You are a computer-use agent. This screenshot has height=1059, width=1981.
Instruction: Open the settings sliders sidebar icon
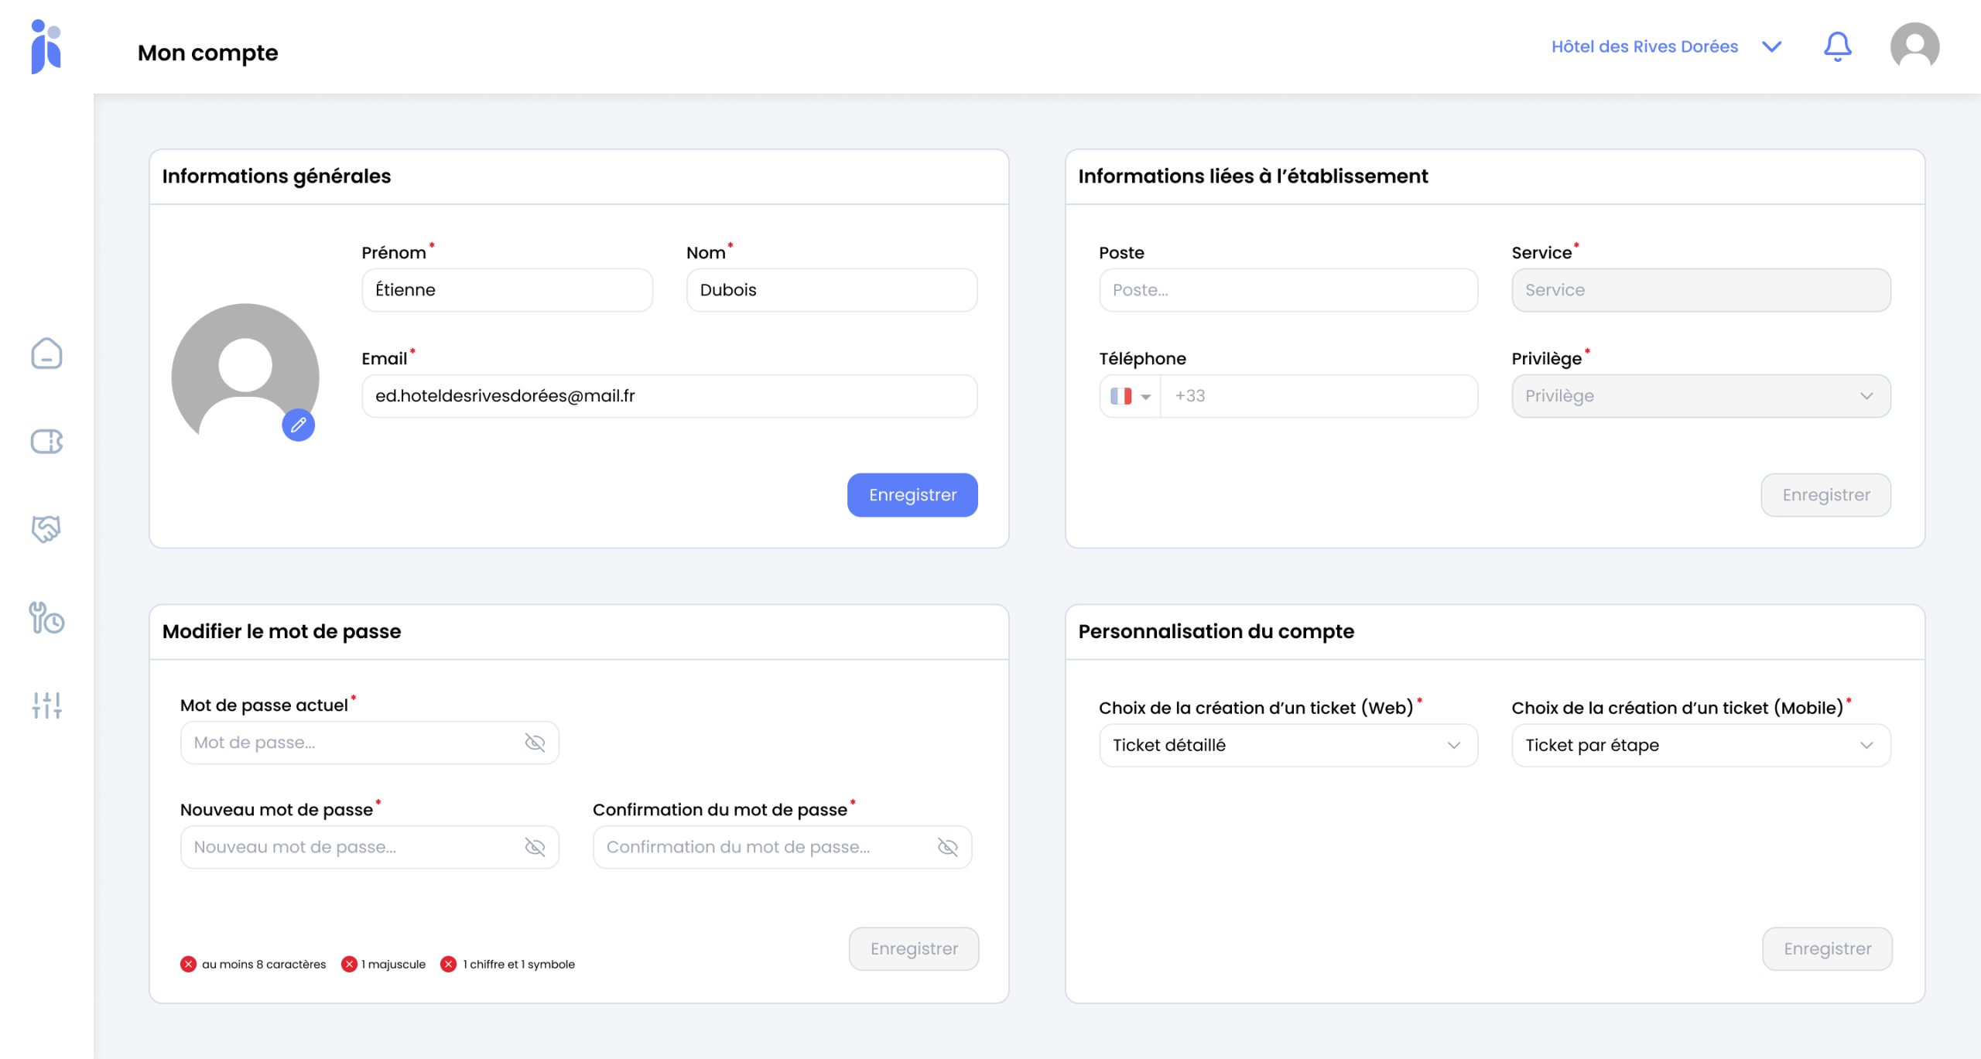[x=46, y=705]
